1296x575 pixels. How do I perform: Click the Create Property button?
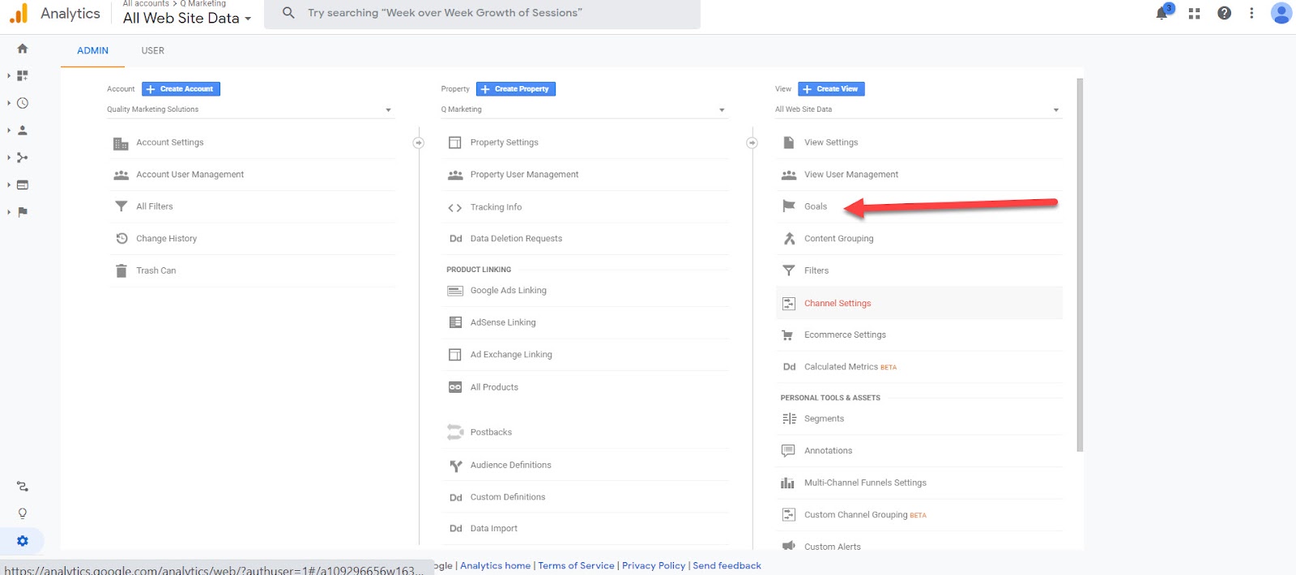click(x=516, y=89)
